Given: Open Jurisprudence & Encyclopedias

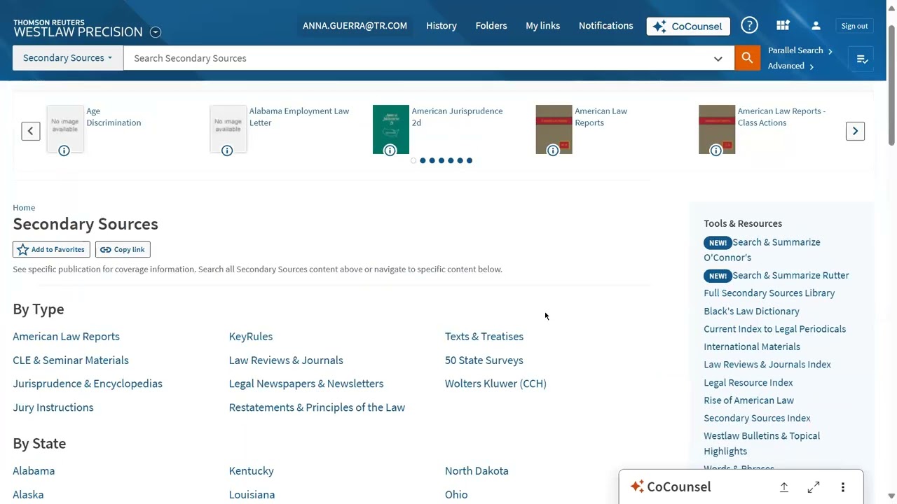Looking at the screenshot, I should coord(88,384).
